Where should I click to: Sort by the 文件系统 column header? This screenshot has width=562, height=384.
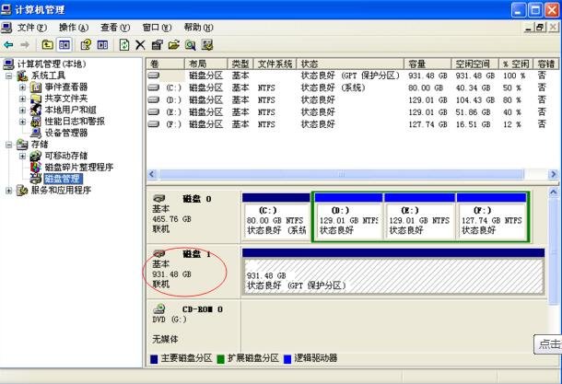275,64
